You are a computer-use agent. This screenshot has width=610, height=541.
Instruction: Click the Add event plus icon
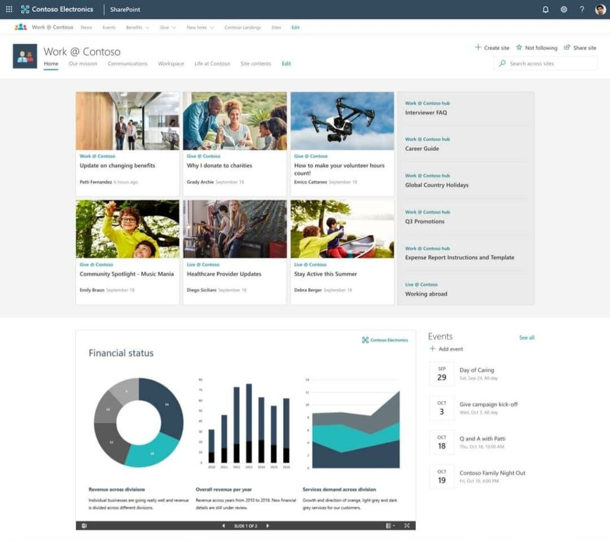432,349
